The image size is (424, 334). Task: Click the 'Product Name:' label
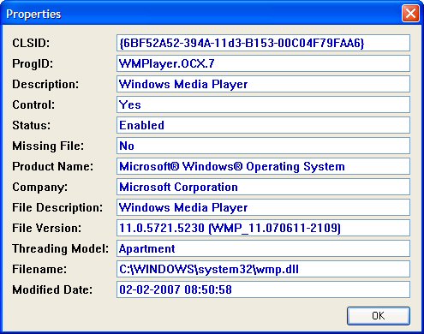pos(52,167)
